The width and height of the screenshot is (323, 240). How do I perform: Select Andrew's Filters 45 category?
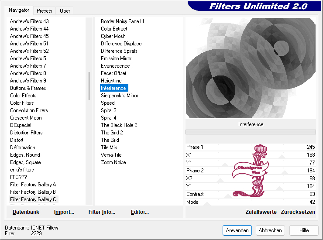click(29, 36)
